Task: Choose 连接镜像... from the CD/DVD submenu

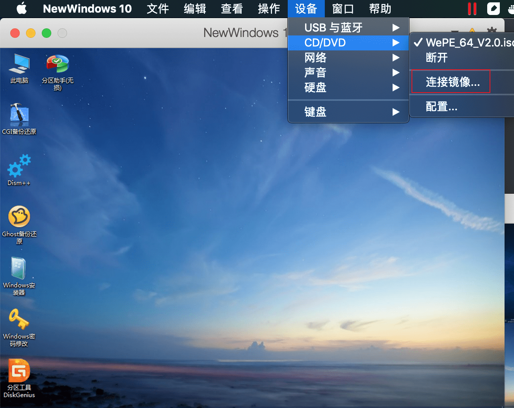Action: point(453,82)
